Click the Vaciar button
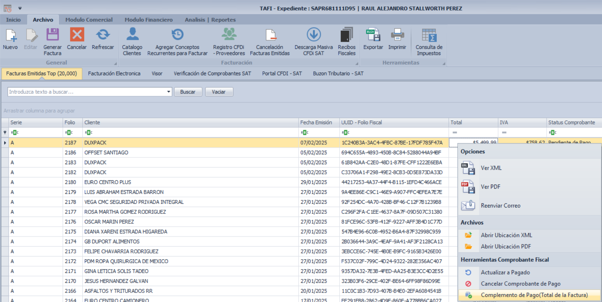The image size is (602, 302). [219, 92]
